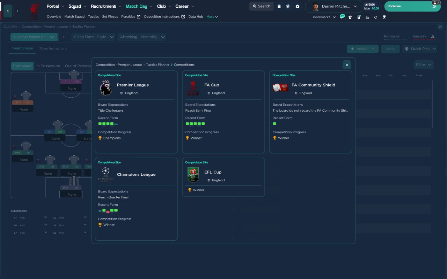447x279 pixels.
Task: Click the Familiarity progress bar
Action: point(396,39)
